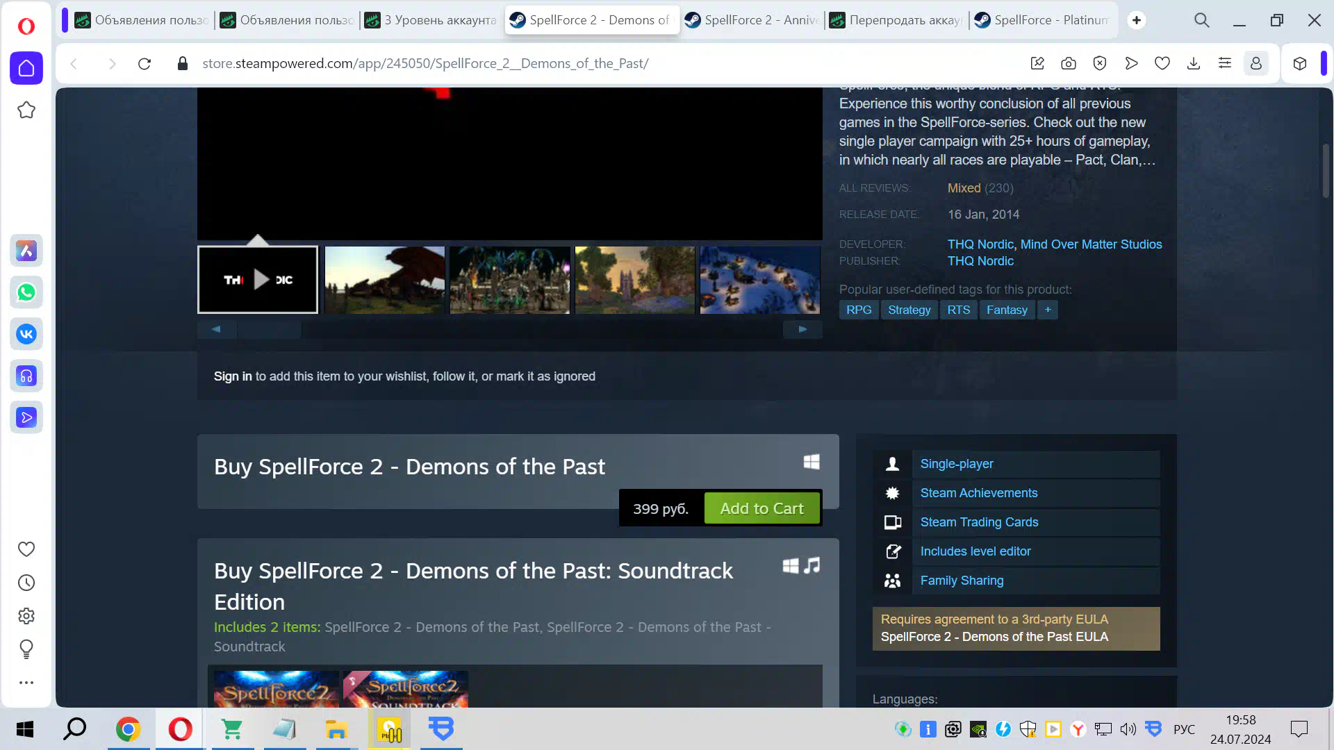Image resolution: width=1334 pixels, height=750 pixels.
Task: Open Easy Setup sliders icon
Action: pos(1225,64)
